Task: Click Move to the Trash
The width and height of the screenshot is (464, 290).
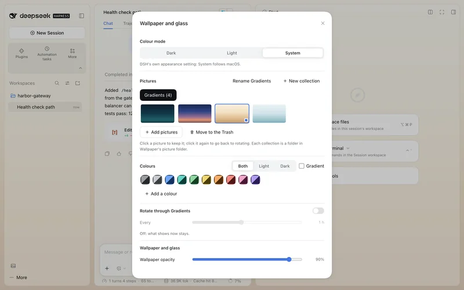Action: pos(212,132)
